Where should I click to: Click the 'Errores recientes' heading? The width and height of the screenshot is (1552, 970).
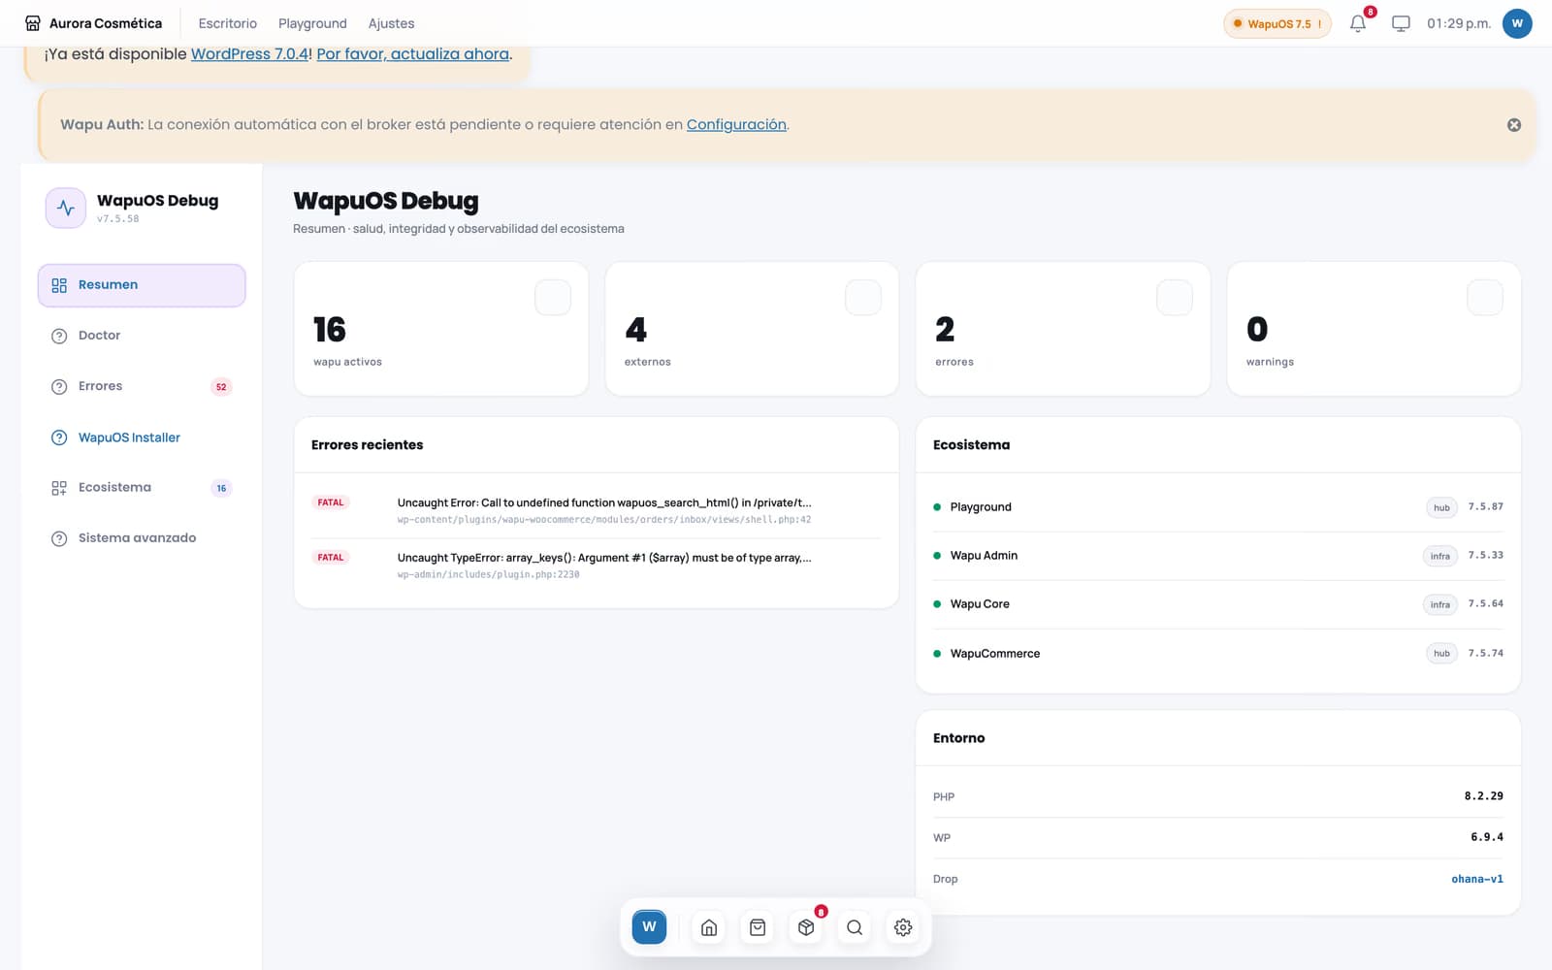[367, 445]
